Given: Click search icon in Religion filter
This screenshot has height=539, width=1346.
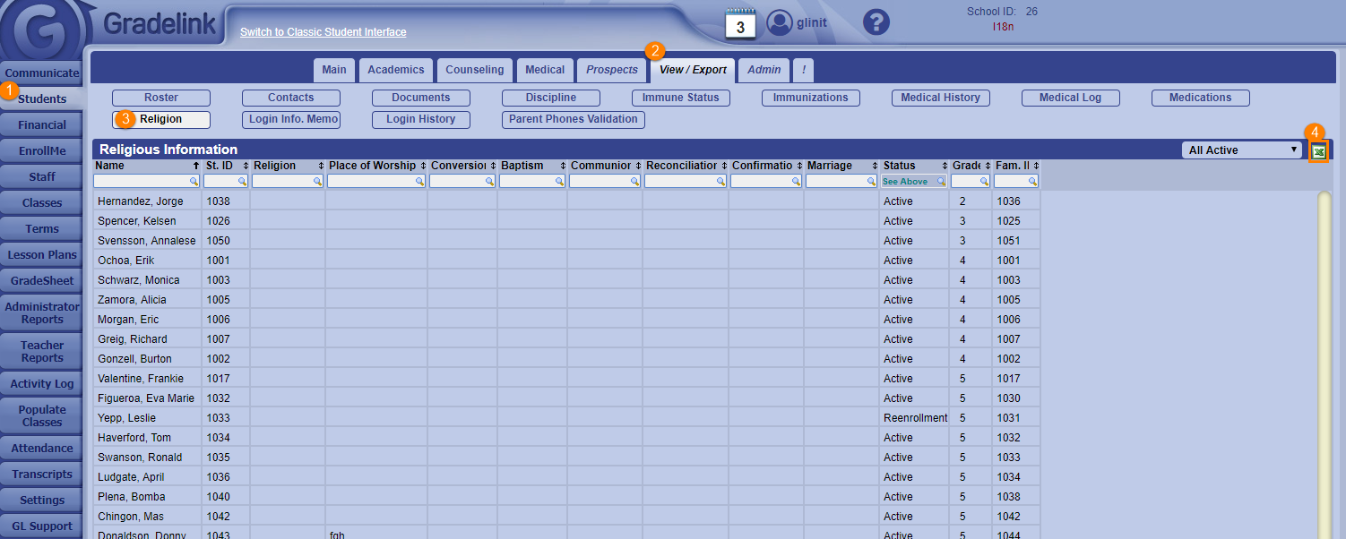Looking at the screenshot, I should pyautogui.click(x=317, y=181).
